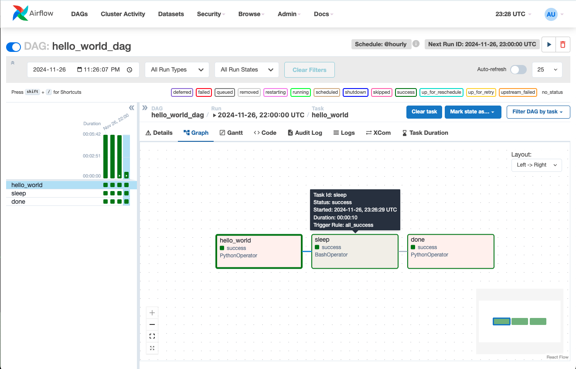
Task: Open the Datasets page
Action: coord(171,14)
